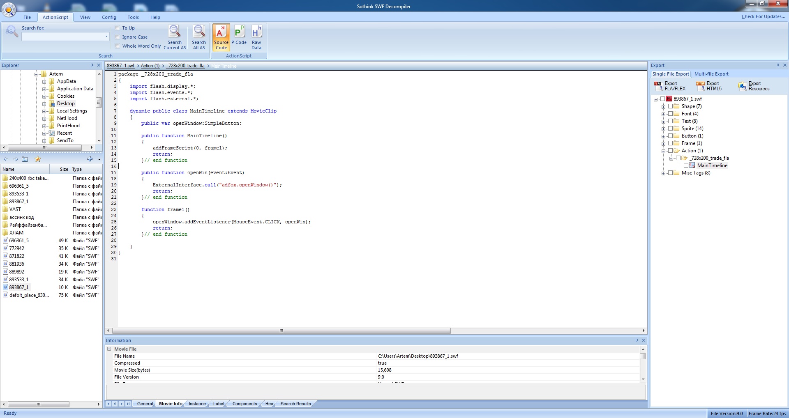The width and height of the screenshot is (789, 418).
Task: Open the Tools ribbon tab
Action: pos(133,17)
